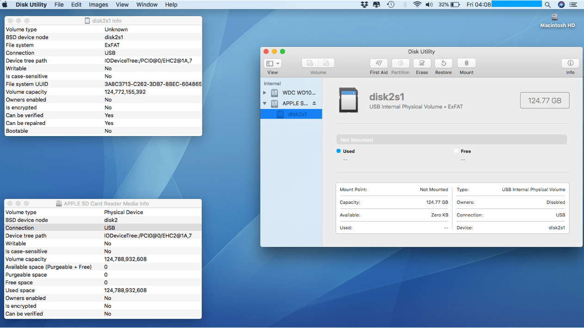The image size is (584, 328).
Task: Open Spotlight search from menu bar
Action: pyautogui.click(x=547, y=5)
